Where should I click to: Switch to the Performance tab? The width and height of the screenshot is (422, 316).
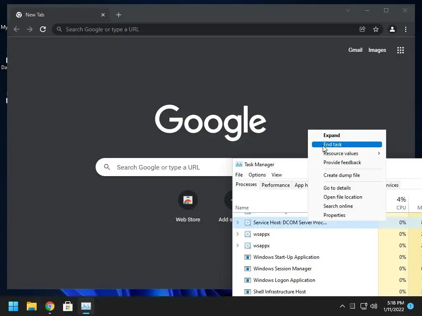point(276,185)
